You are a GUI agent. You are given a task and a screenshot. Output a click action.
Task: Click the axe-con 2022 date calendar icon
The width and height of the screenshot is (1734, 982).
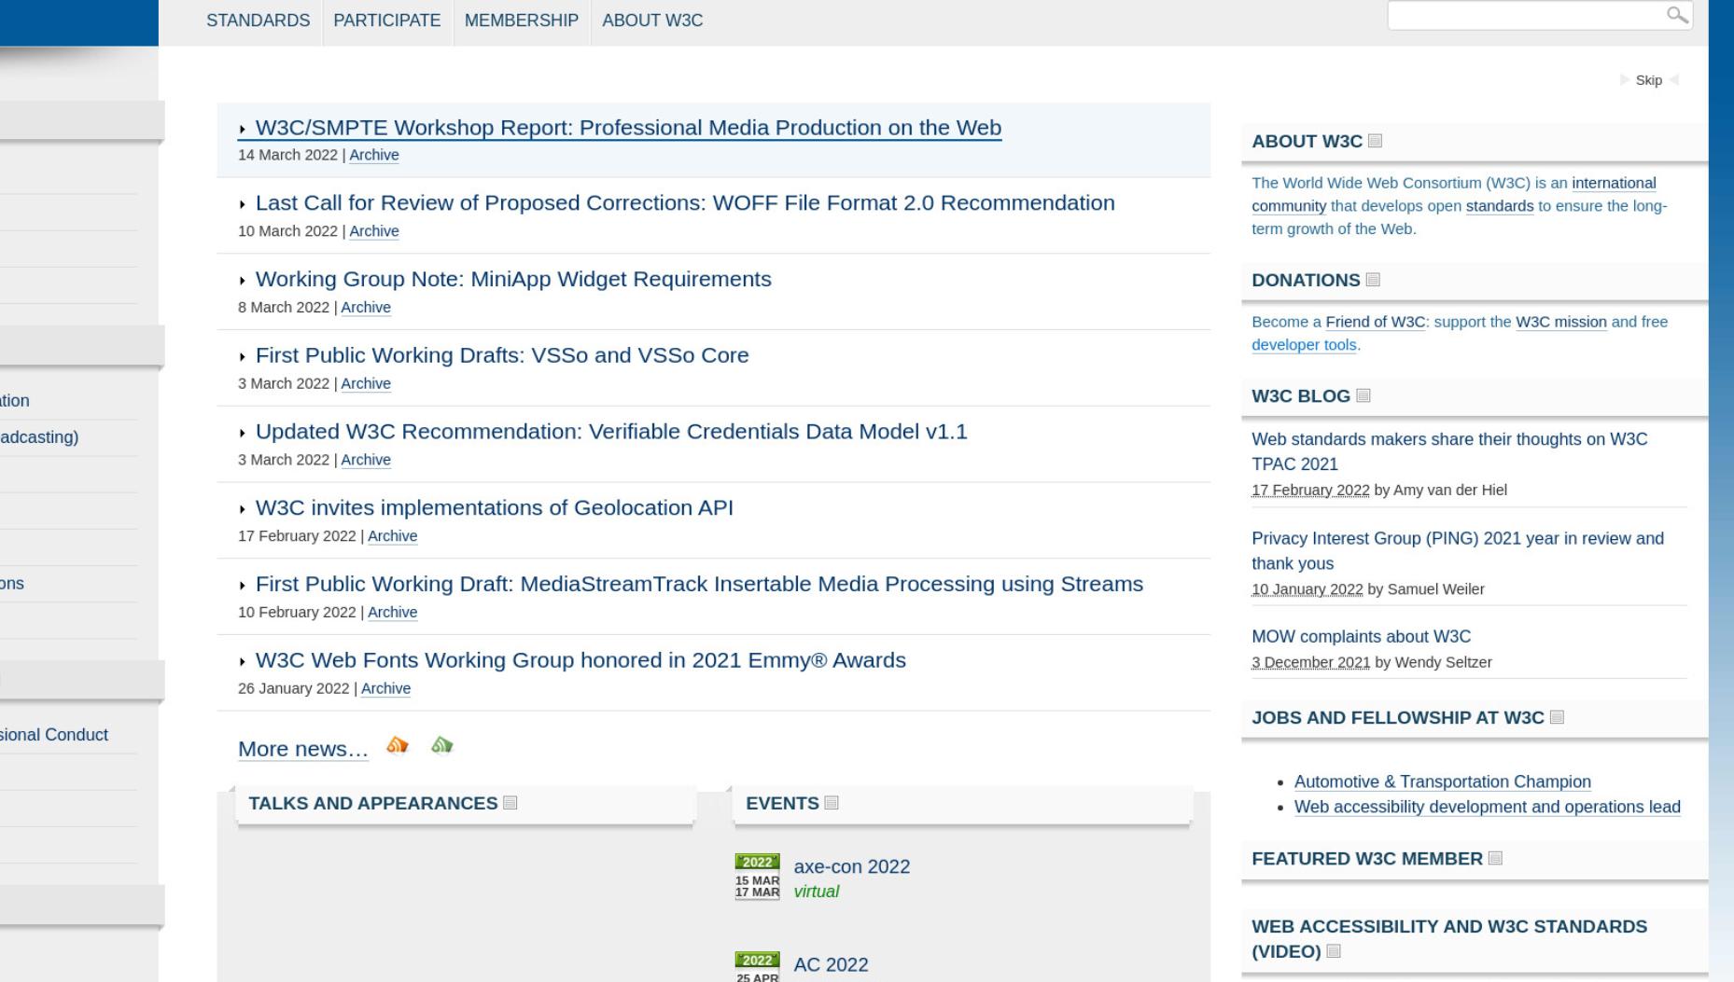pos(757,877)
